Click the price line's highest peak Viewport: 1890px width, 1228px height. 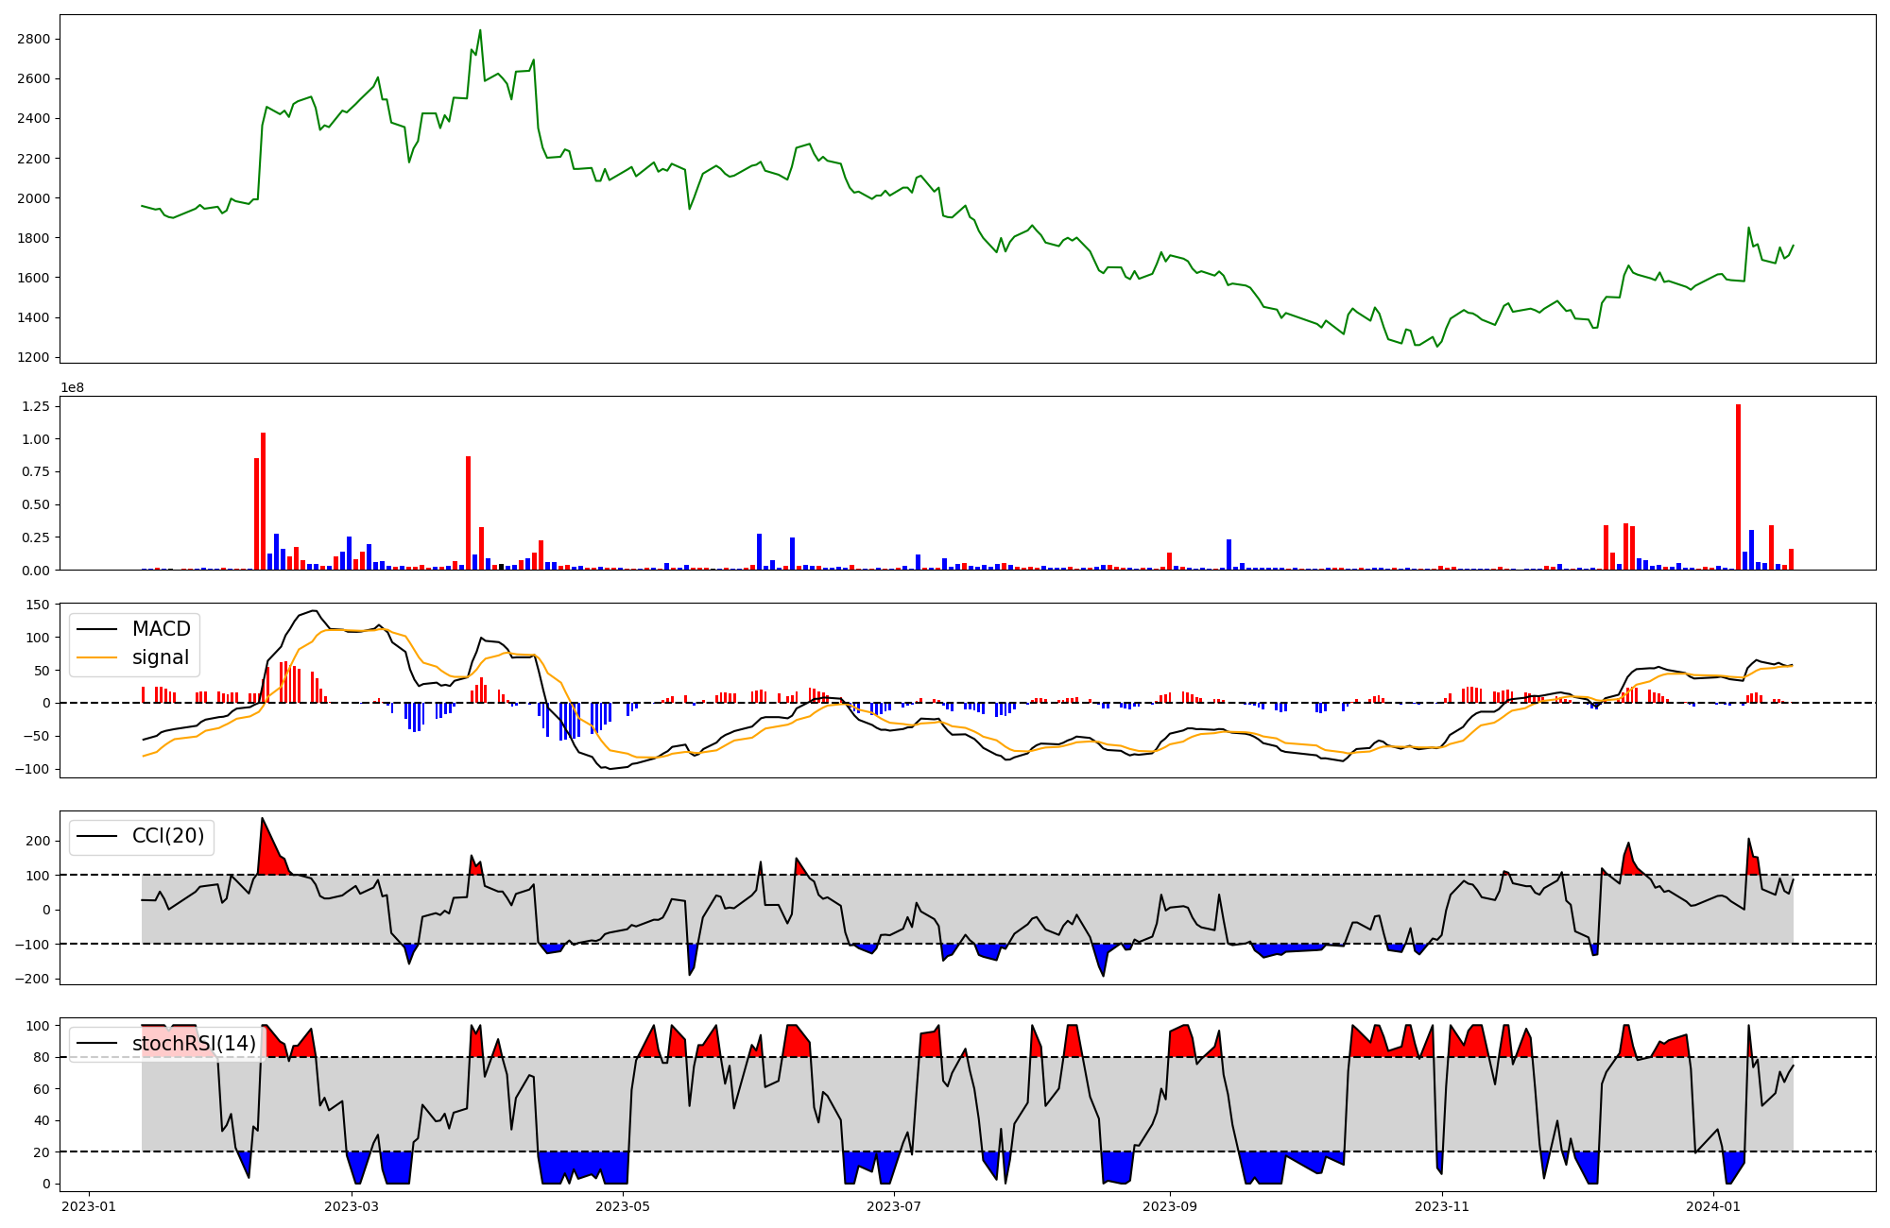click(480, 30)
